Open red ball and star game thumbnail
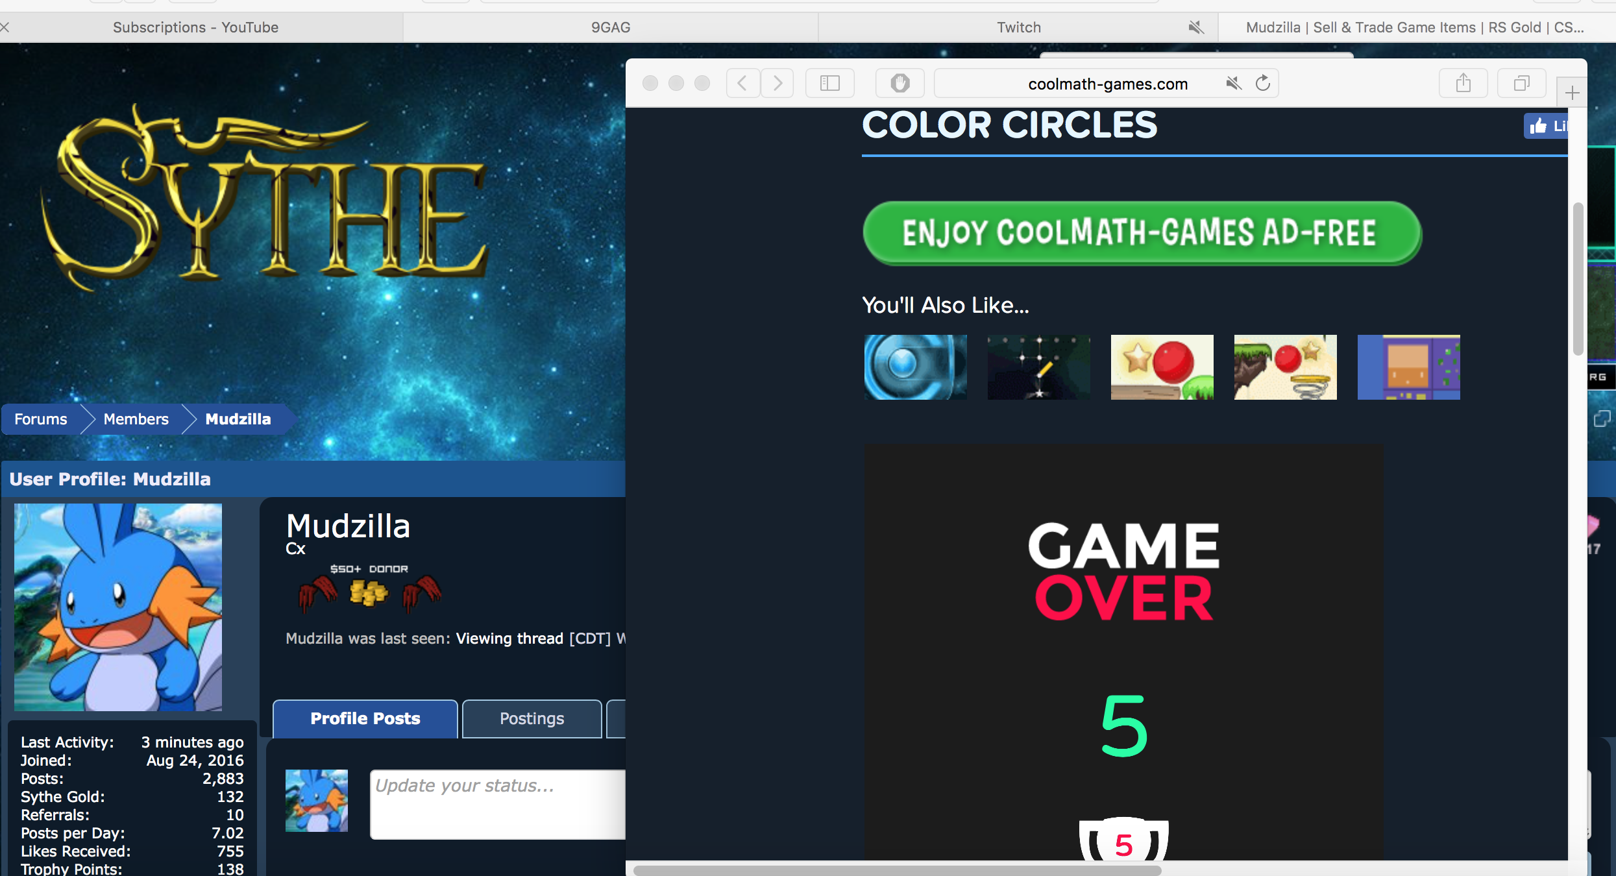1616x876 pixels. (x=1162, y=367)
